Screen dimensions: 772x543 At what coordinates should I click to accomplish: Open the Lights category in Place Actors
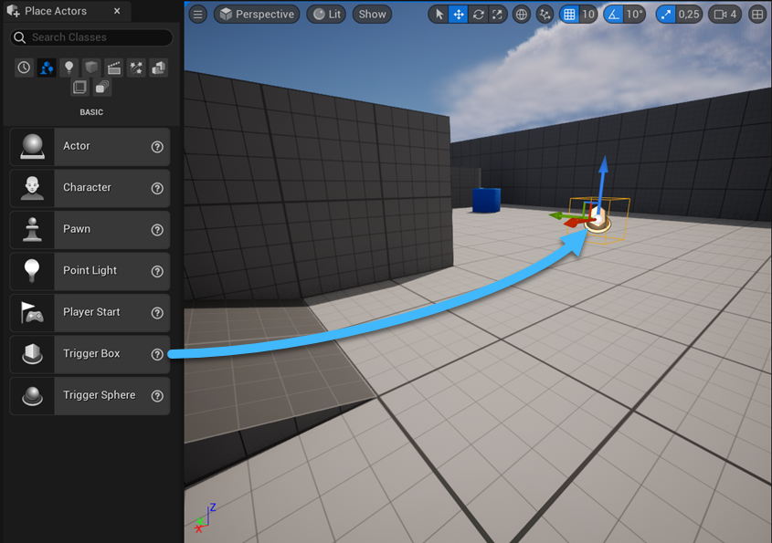point(69,68)
